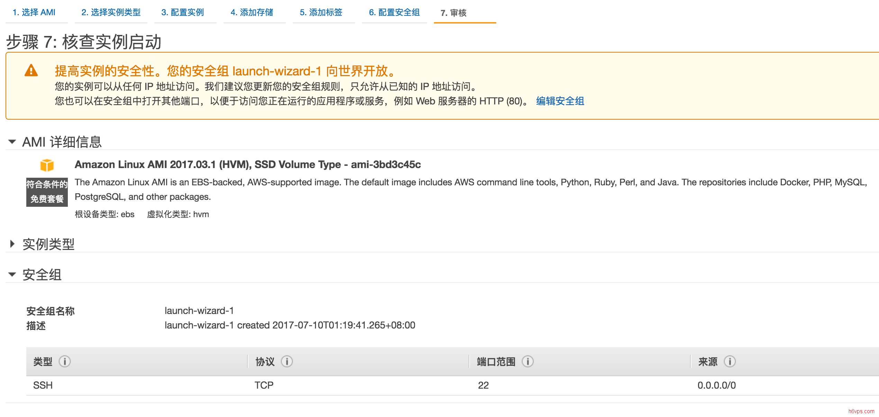Viewport: 879px width, 417px height.
Task: Expand the 实例类型 section
Action: click(12, 244)
